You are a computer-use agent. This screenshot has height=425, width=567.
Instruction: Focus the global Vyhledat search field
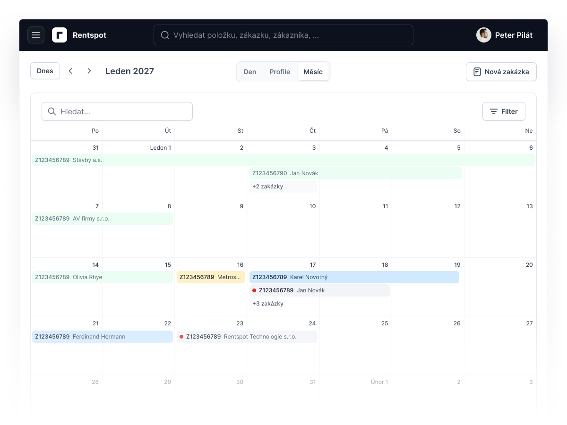(283, 35)
